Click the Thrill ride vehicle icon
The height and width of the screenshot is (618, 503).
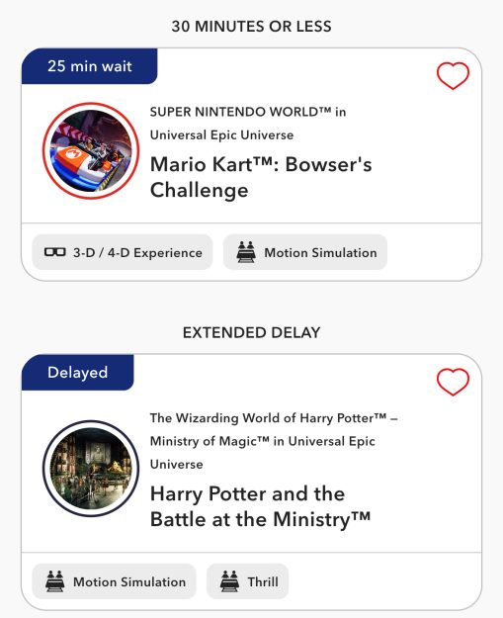229,581
